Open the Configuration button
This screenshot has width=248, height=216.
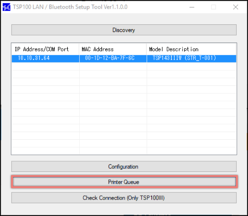pyautogui.click(x=124, y=166)
